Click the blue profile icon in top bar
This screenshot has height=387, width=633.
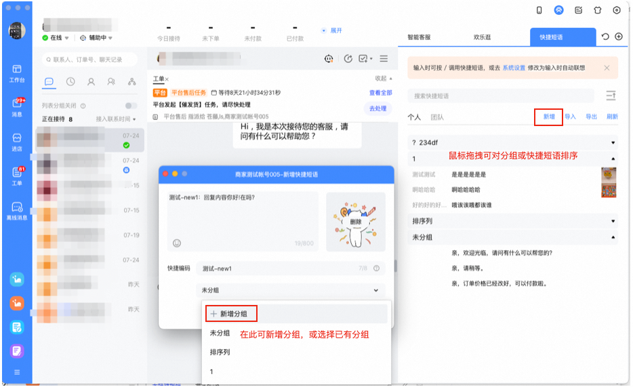(558, 10)
